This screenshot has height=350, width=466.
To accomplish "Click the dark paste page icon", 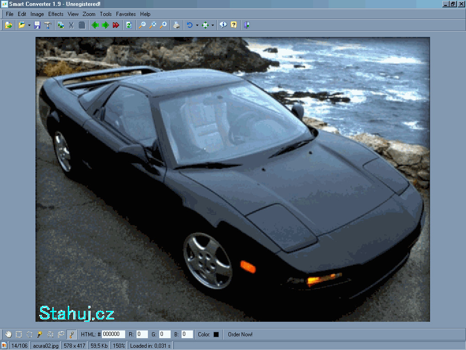I will 82,26.
